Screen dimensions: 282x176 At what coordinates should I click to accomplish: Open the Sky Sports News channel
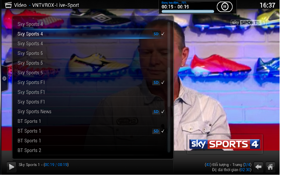[91, 112]
